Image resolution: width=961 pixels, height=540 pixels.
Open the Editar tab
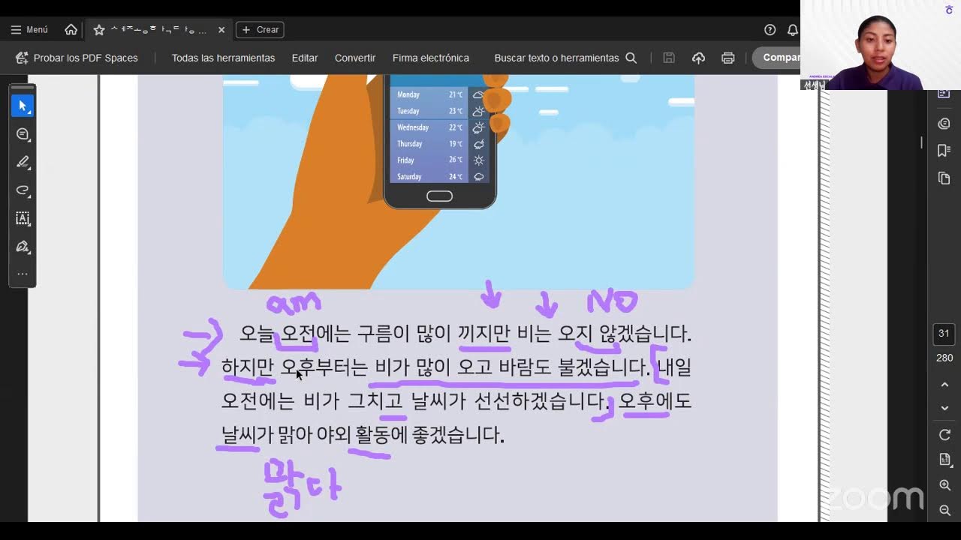click(x=305, y=58)
